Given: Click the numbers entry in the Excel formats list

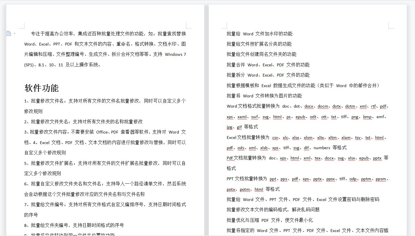Looking at the screenshot, I should 322,148.
